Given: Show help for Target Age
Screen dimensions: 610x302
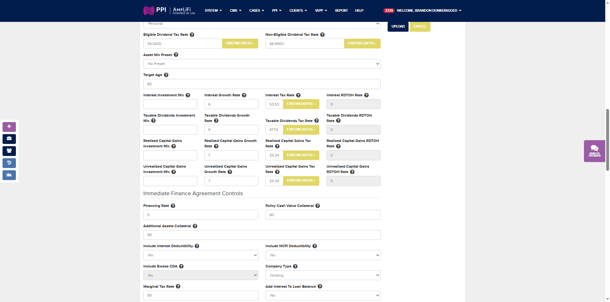Looking at the screenshot, I should [166, 75].
